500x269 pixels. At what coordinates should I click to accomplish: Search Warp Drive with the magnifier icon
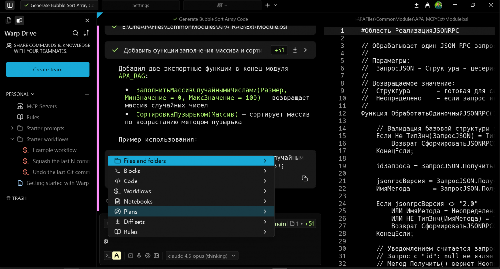click(75, 33)
